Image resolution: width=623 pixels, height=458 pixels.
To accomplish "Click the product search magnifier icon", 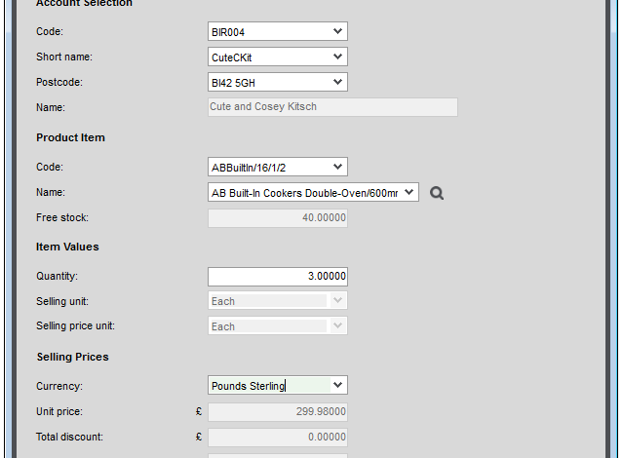I will pyautogui.click(x=436, y=193).
